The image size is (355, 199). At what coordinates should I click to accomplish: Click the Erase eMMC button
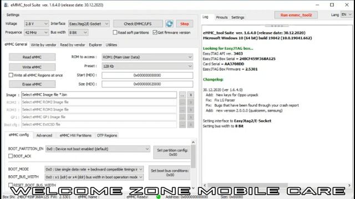coord(32,84)
